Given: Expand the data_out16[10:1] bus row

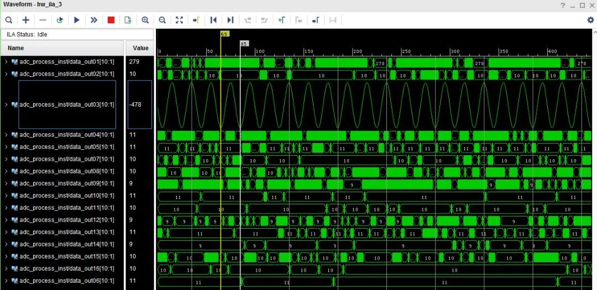Looking at the screenshot, I should (x=6, y=268).
